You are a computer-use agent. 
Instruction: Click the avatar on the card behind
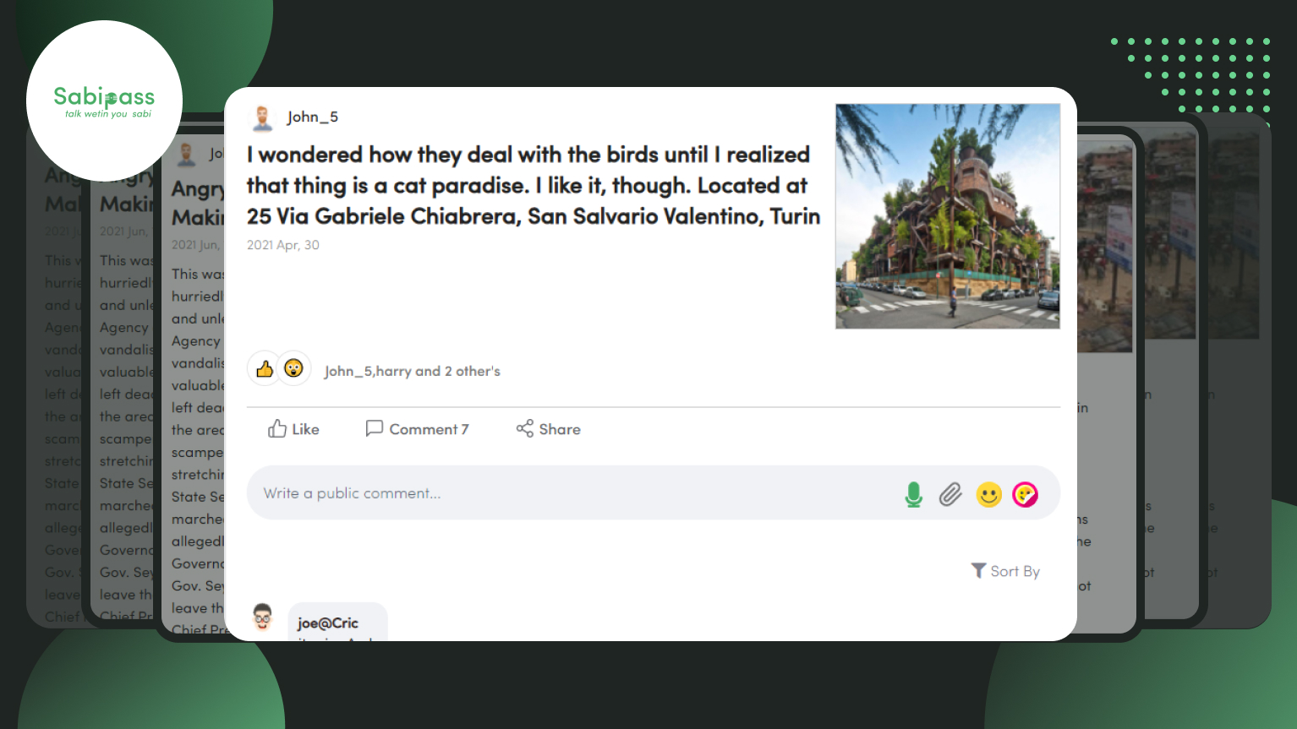187,155
